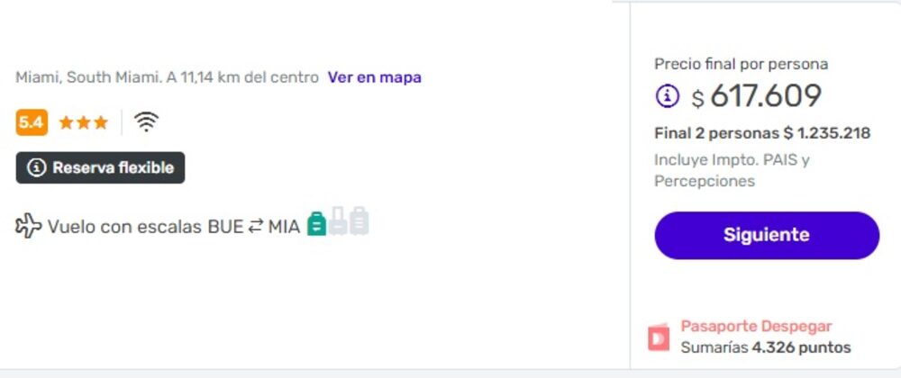
Task: Click the green backpack baggage icon
Action: (316, 224)
